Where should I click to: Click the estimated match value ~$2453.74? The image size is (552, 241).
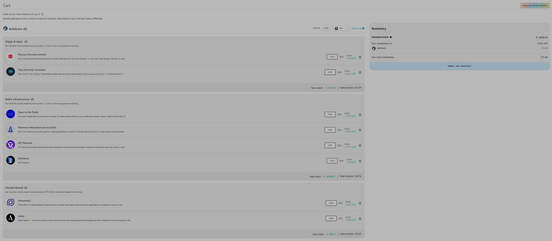[x=541, y=37]
